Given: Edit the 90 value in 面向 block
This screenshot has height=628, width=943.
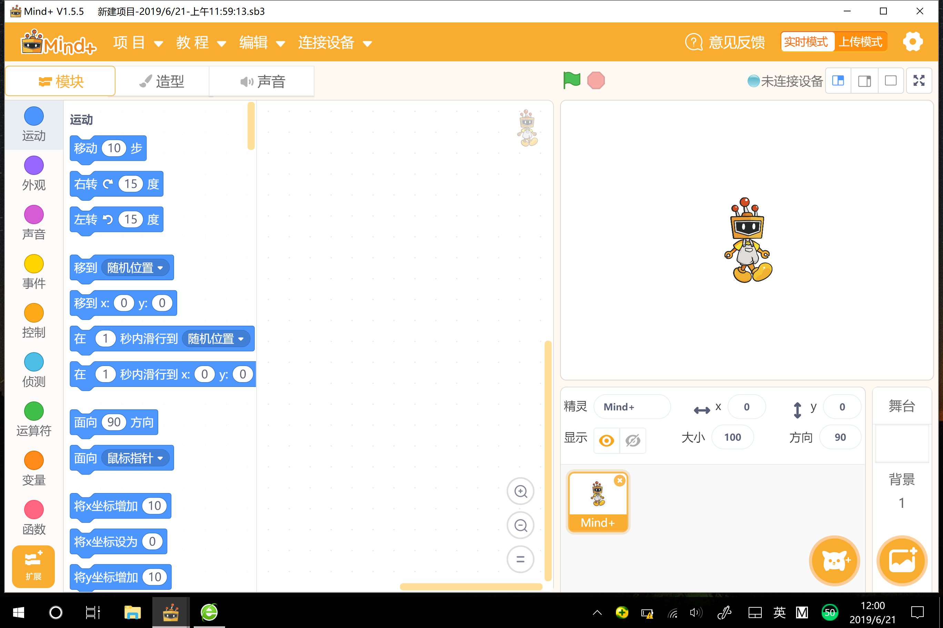Looking at the screenshot, I should click(x=114, y=422).
